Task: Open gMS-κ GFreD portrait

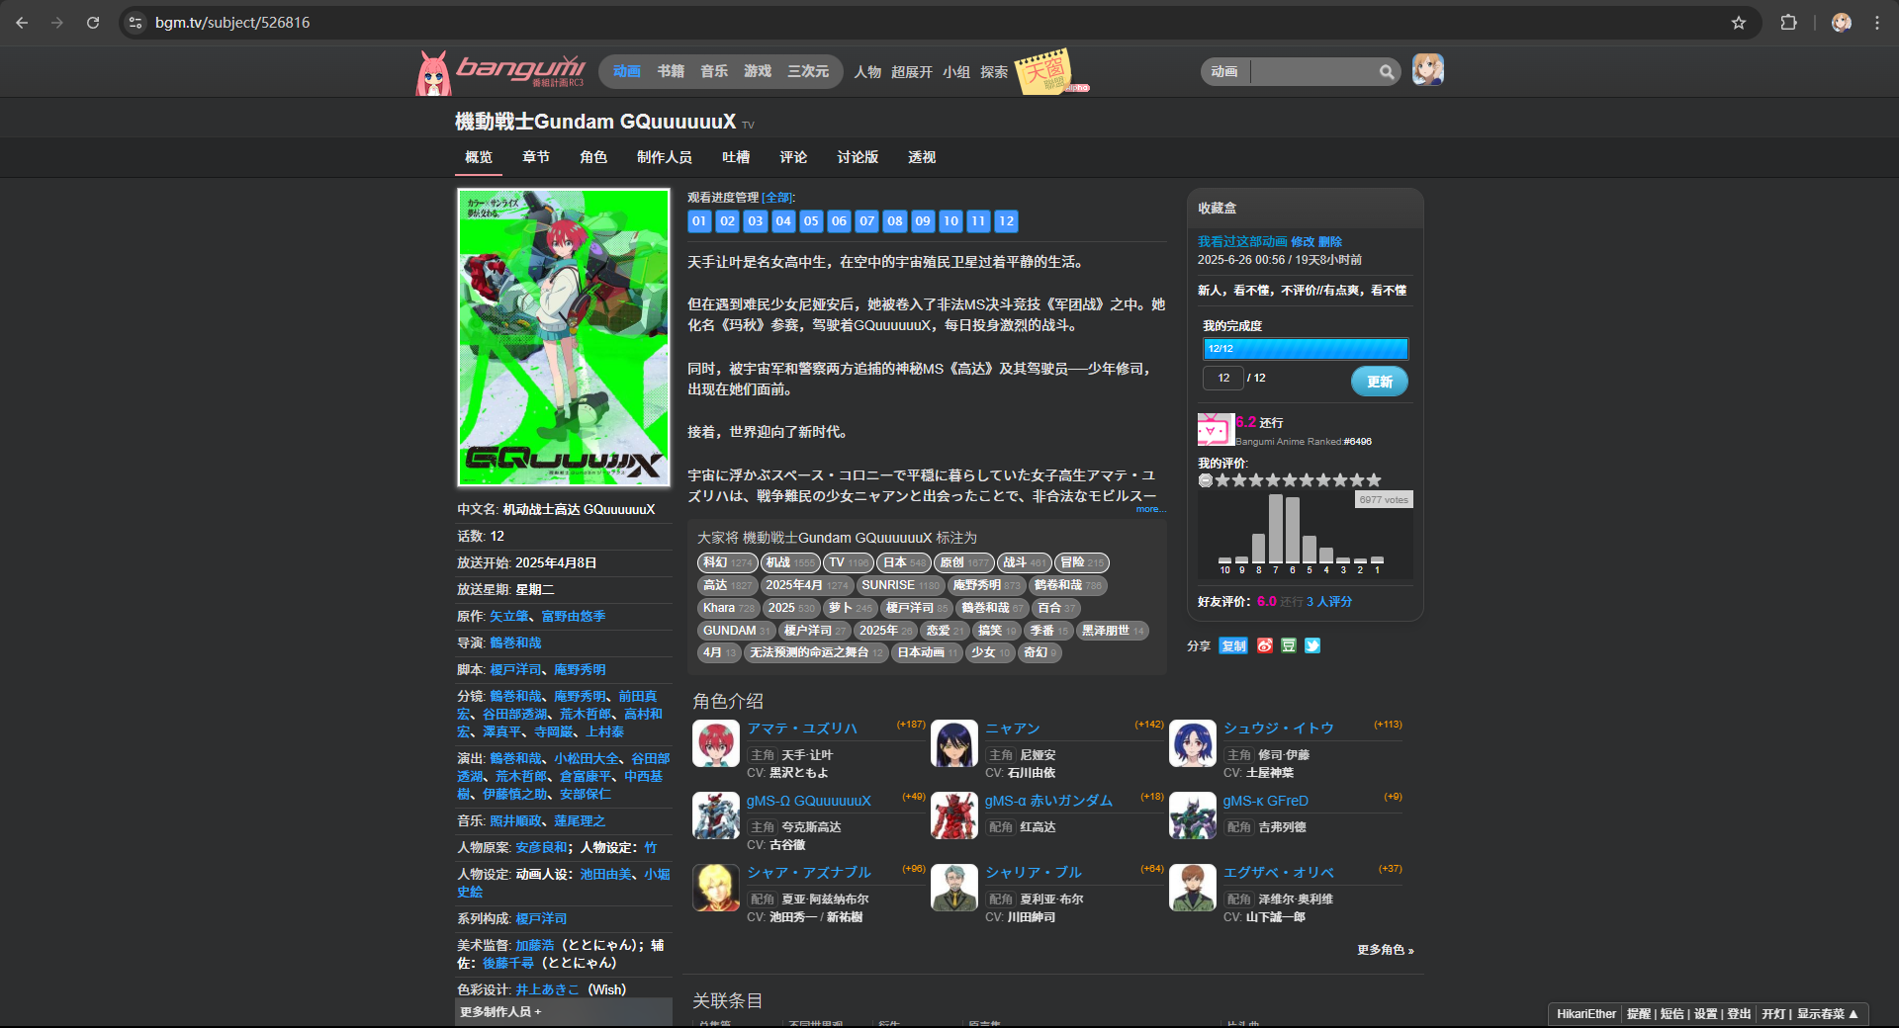Action: point(1193,816)
